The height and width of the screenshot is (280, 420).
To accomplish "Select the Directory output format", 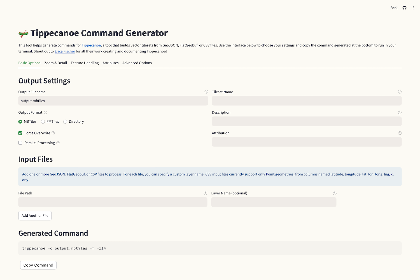I will pyautogui.click(x=74, y=122).
